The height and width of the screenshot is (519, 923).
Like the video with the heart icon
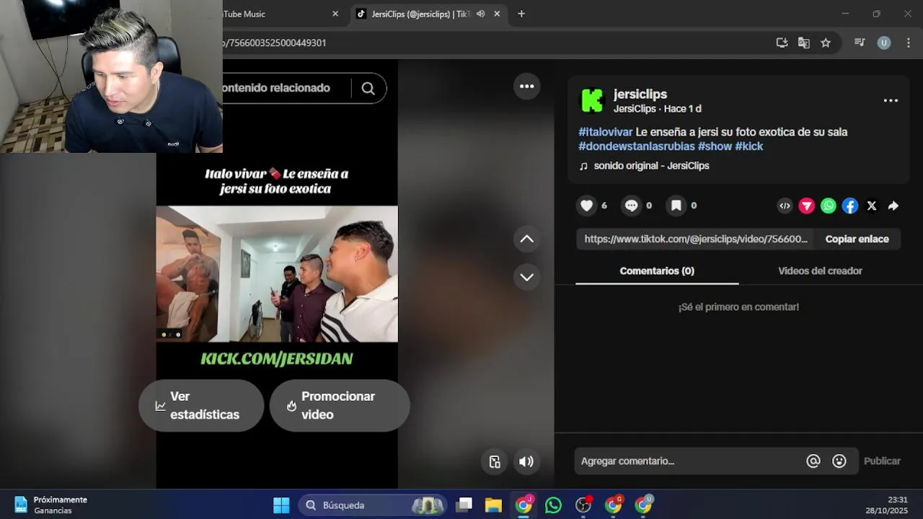[587, 205]
